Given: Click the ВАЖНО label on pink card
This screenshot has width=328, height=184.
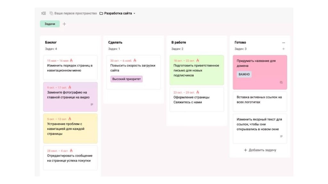Looking at the screenshot, I should pos(244,74).
